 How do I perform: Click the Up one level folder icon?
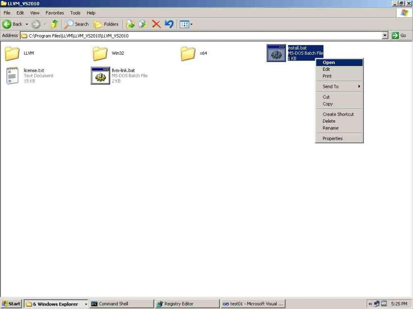click(54, 24)
